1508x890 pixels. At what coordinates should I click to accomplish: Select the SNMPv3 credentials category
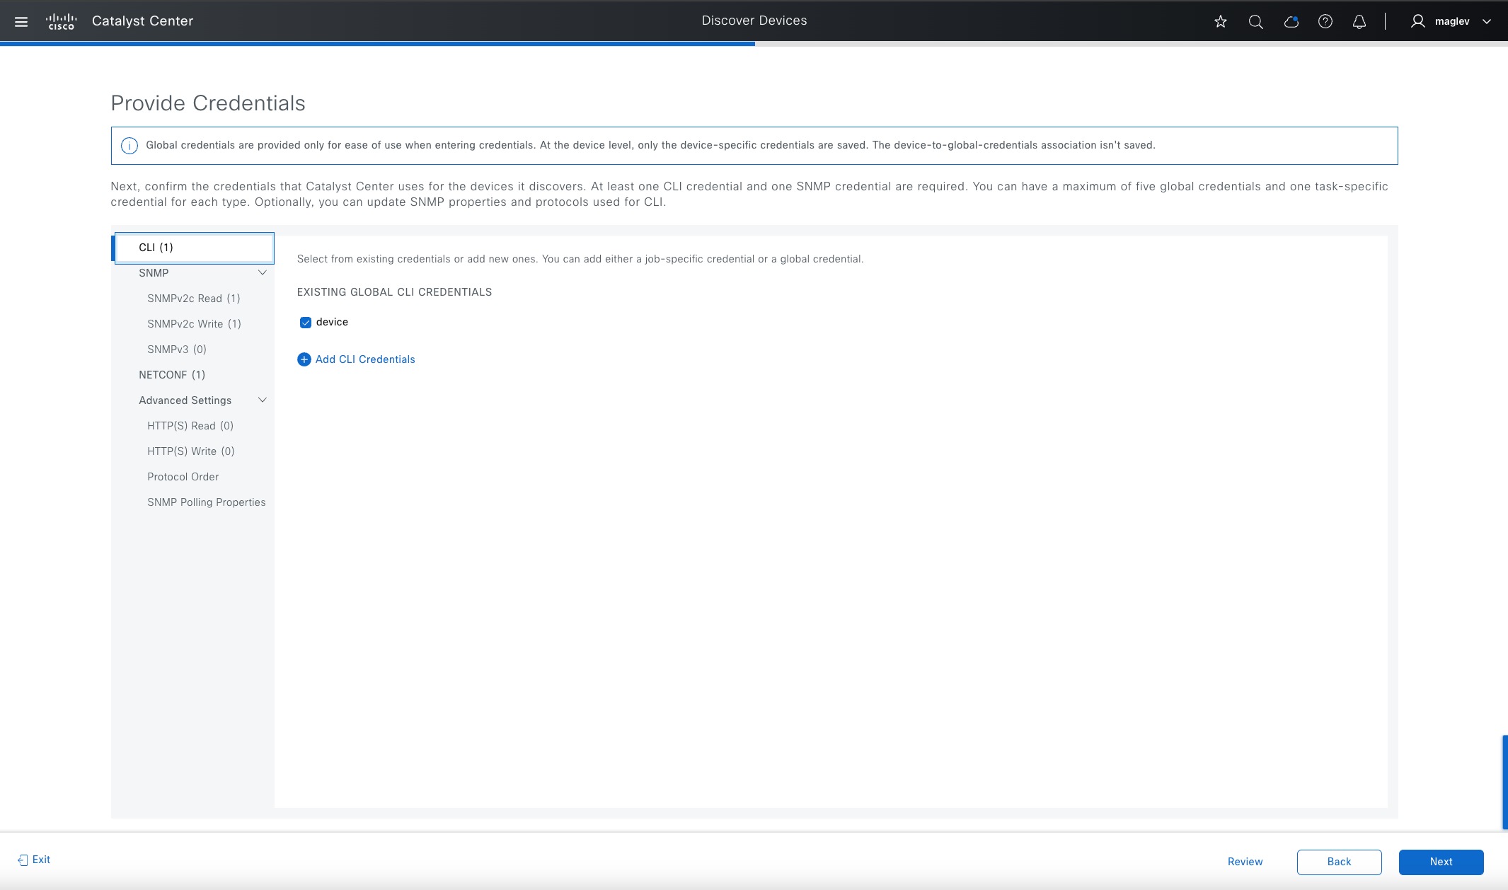click(175, 349)
